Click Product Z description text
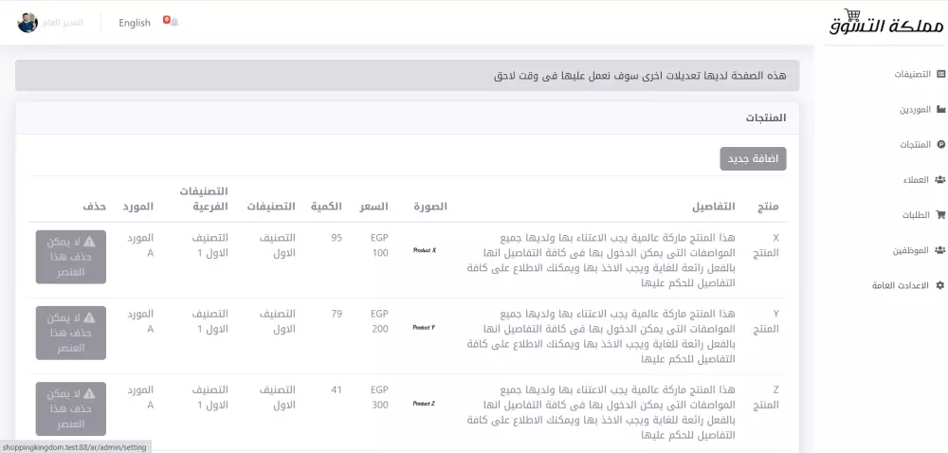This screenshot has width=948, height=453. click(602, 412)
